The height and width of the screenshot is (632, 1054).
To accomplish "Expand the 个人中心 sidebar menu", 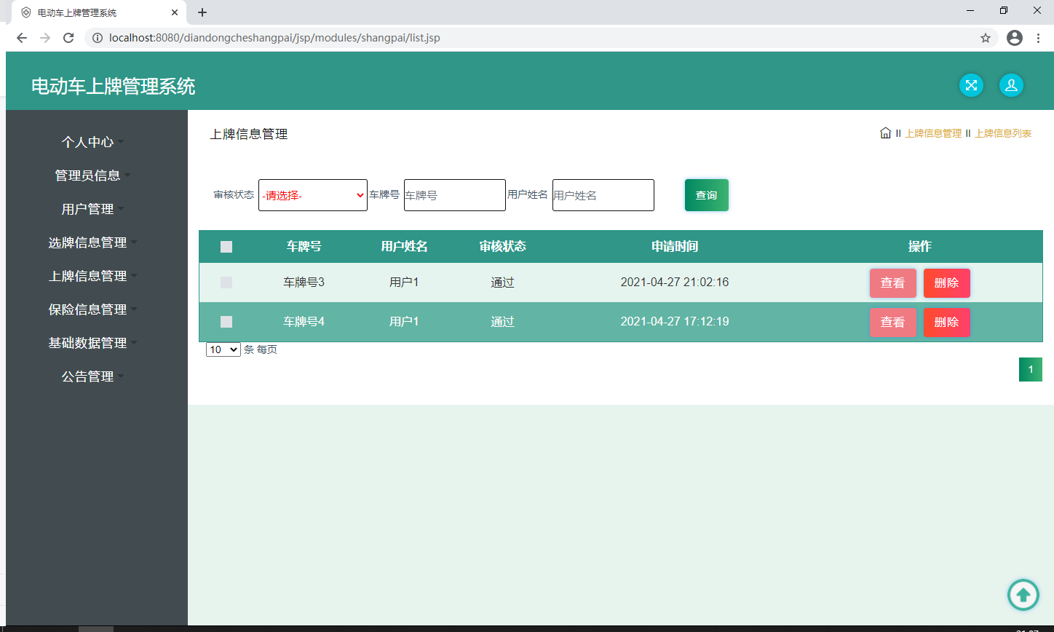I will (93, 142).
